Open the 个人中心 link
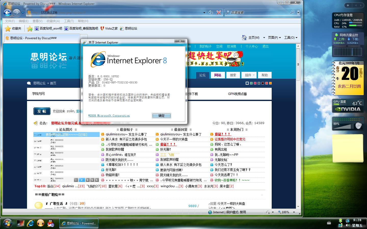 coord(252,46)
